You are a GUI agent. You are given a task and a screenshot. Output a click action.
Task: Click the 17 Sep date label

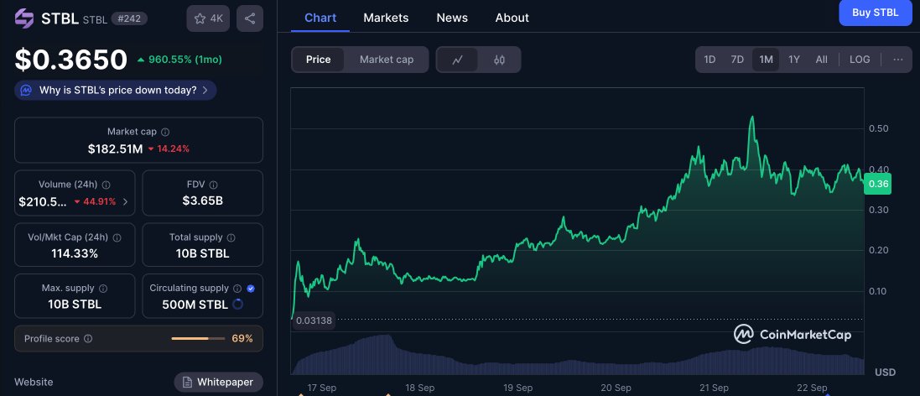321,388
